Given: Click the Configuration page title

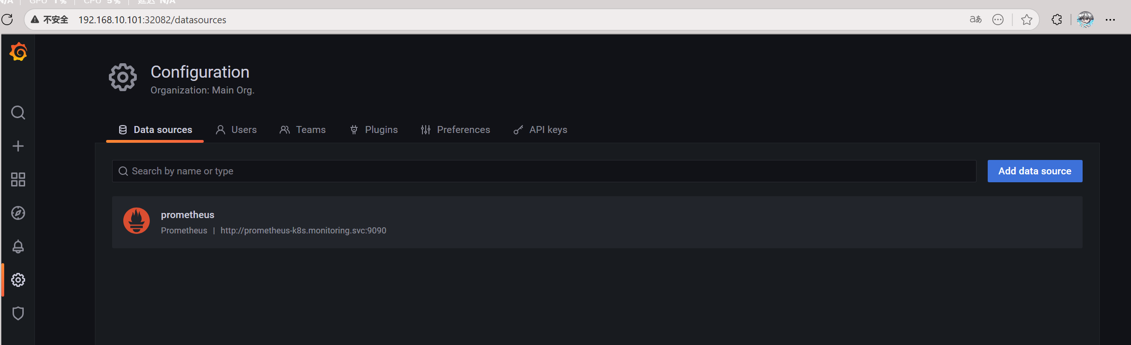Looking at the screenshot, I should [200, 72].
